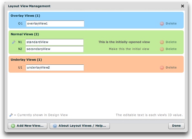Click the red delete icon for overlayView1
This screenshot has width=192, height=139.
(x=162, y=23)
